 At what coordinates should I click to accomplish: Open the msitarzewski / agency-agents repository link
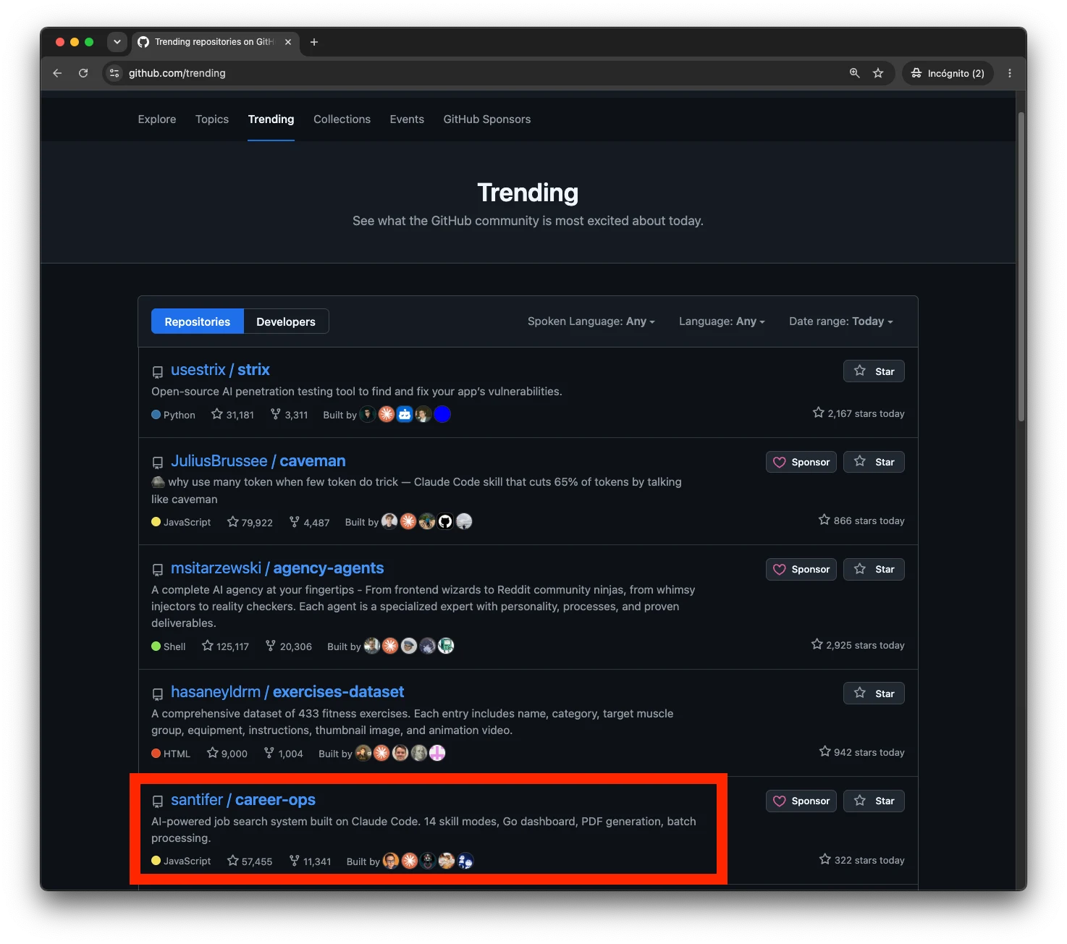[x=277, y=568]
